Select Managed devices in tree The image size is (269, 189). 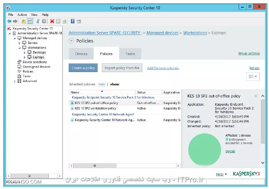click(x=35, y=38)
